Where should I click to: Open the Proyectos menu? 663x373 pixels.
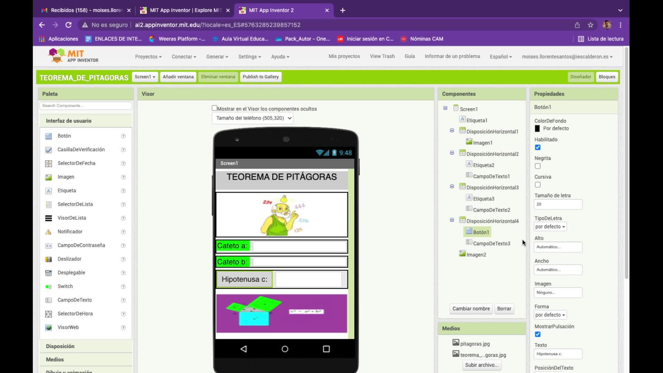(x=148, y=57)
